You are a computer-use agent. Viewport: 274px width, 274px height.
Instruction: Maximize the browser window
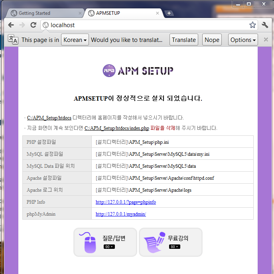(x=249, y=4)
